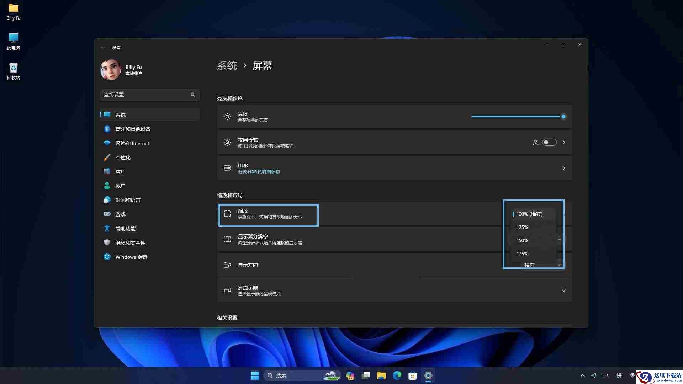Open the 个性化 personalization brush section

click(x=150, y=158)
